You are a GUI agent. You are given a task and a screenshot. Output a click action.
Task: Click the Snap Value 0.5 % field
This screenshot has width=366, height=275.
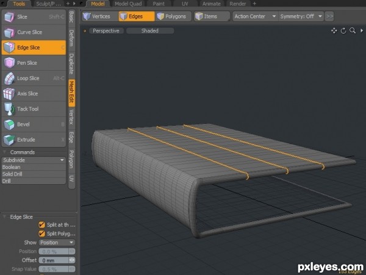point(54,269)
